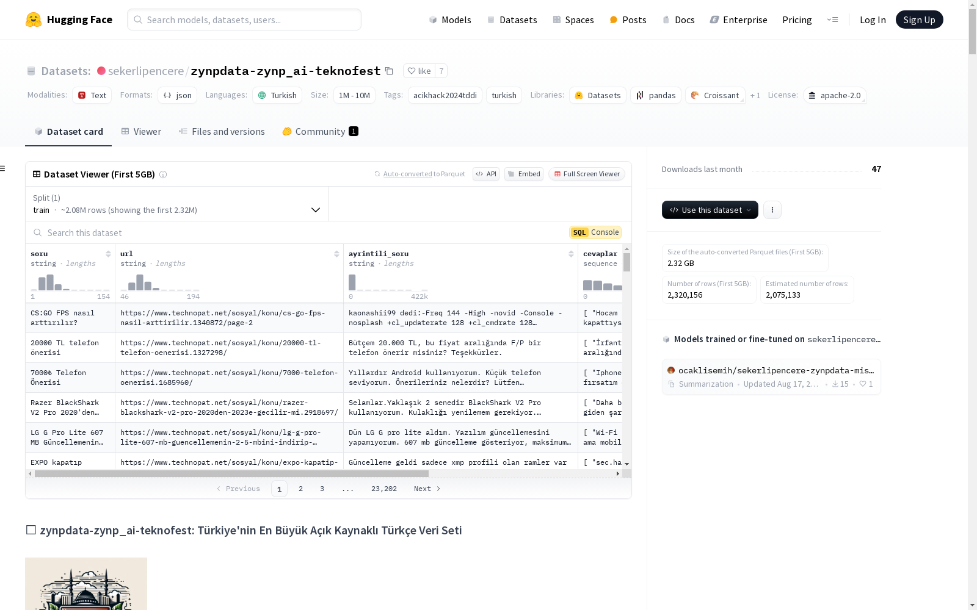Go to page 3 of the viewer
Screen dimensions: 977x610
tap(322, 489)
